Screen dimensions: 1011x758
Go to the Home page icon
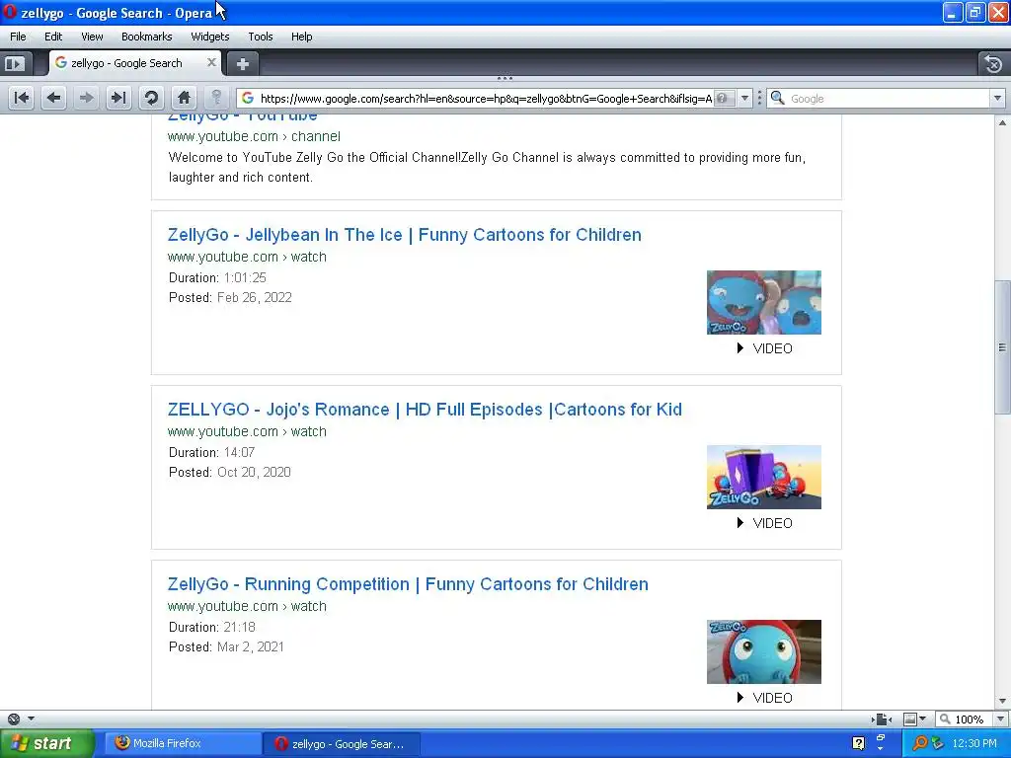184,98
